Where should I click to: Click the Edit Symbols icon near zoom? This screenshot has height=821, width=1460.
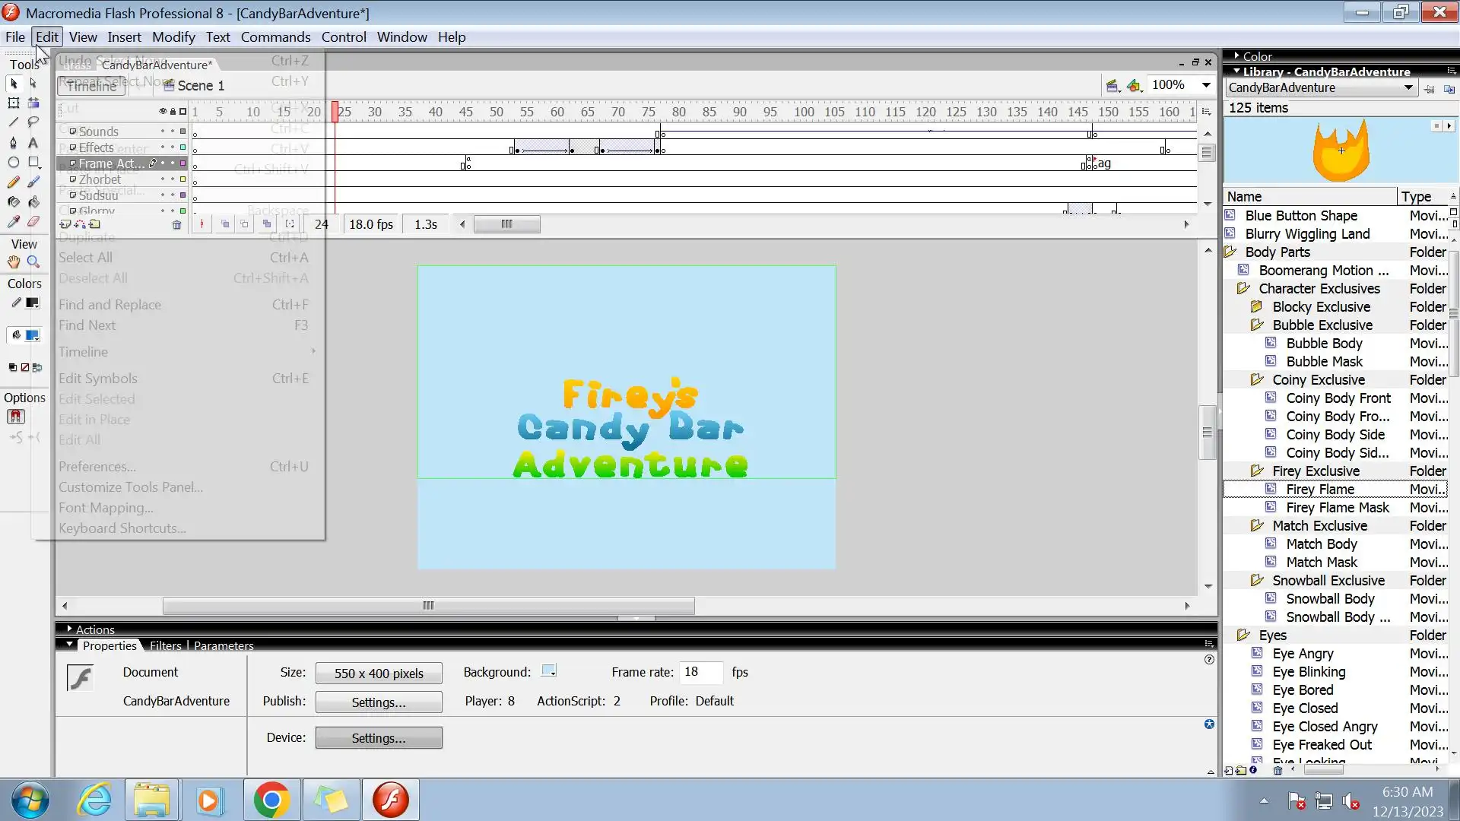coord(1134,86)
